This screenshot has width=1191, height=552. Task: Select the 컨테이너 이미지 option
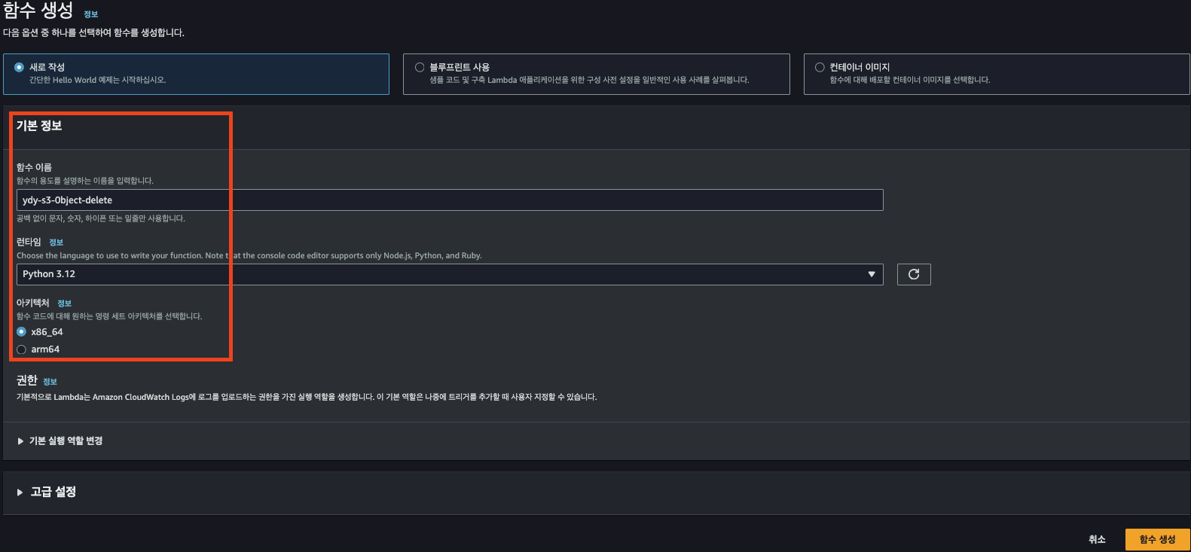(x=820, y=67)
